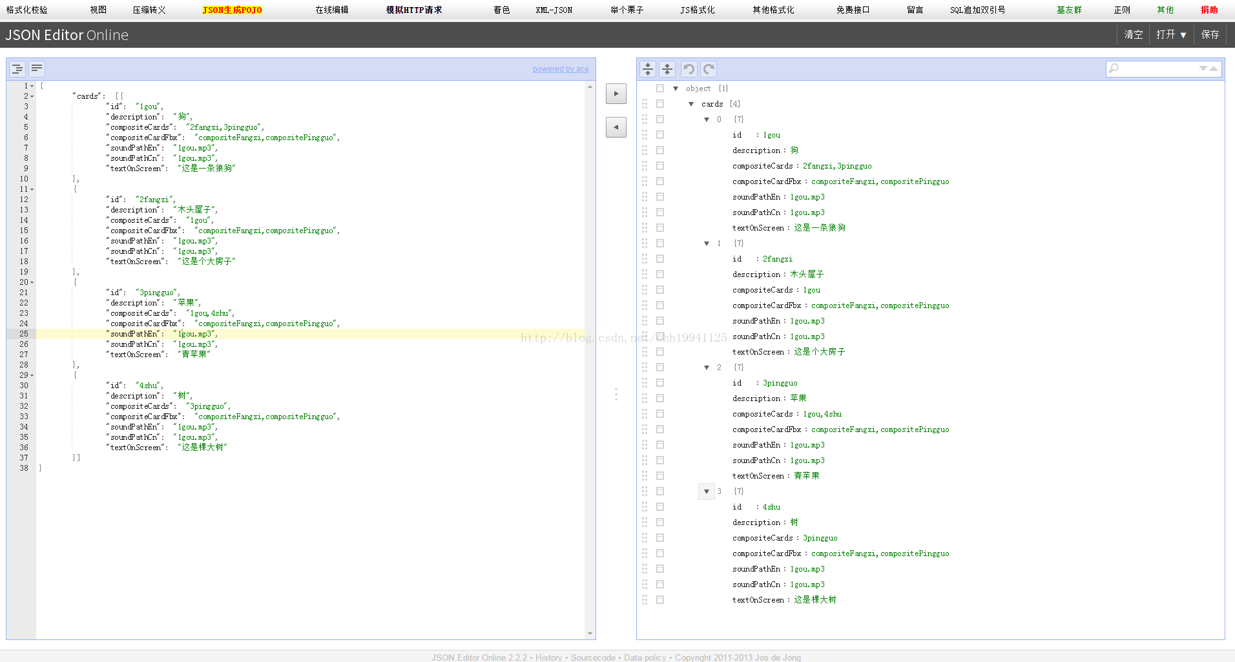Click drag handle of the cards row

tap(645, 104)
